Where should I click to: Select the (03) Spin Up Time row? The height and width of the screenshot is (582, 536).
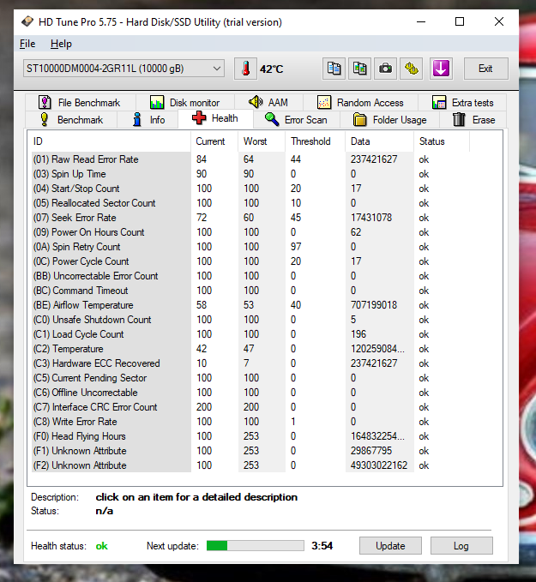(x=250, y=174)
